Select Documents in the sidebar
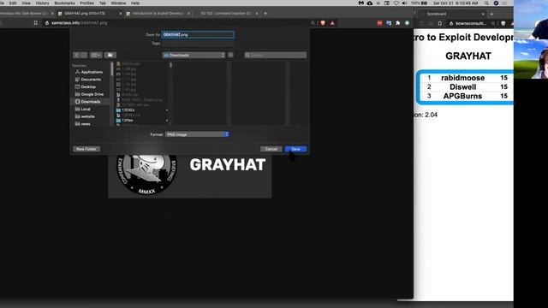 (88, 80)
